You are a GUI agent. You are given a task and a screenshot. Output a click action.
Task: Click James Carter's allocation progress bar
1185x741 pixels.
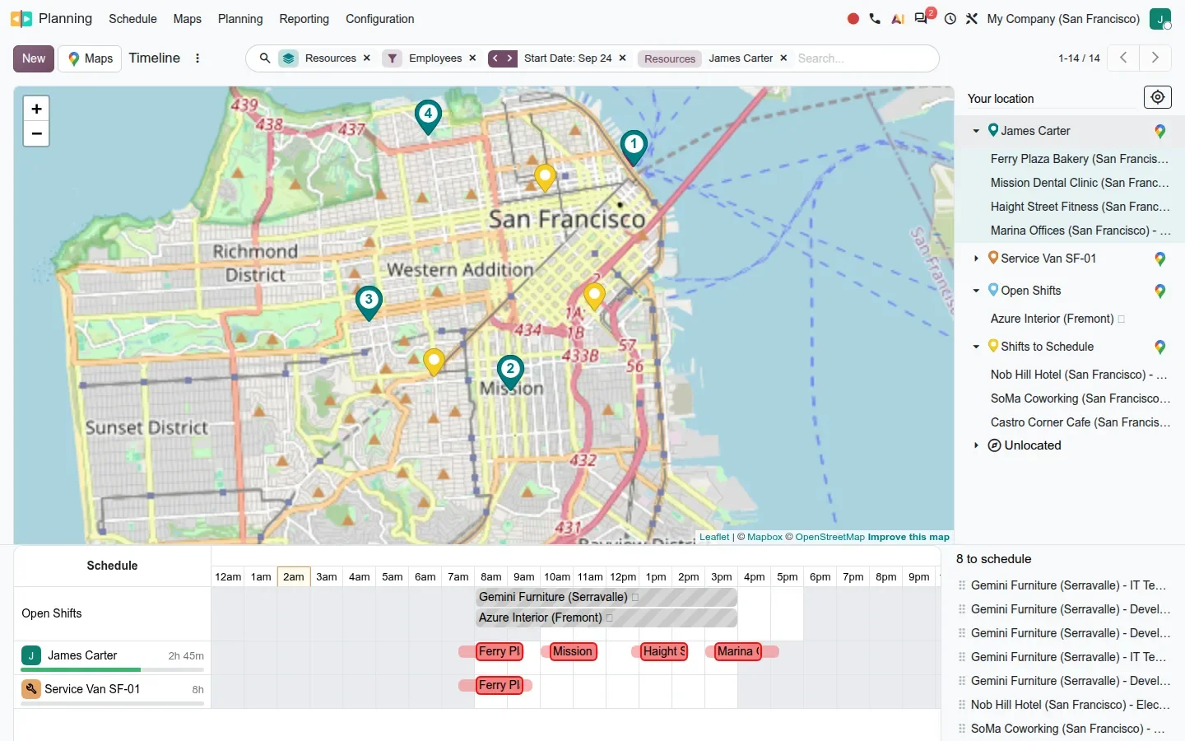point(113,670)
